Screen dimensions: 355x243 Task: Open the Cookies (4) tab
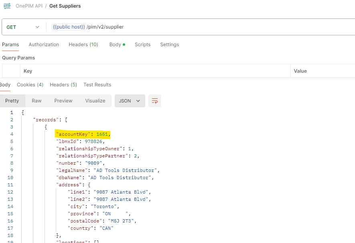point(30,85)
